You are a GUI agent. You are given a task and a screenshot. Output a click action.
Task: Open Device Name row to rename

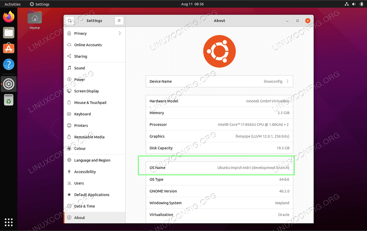click(219, 81)
